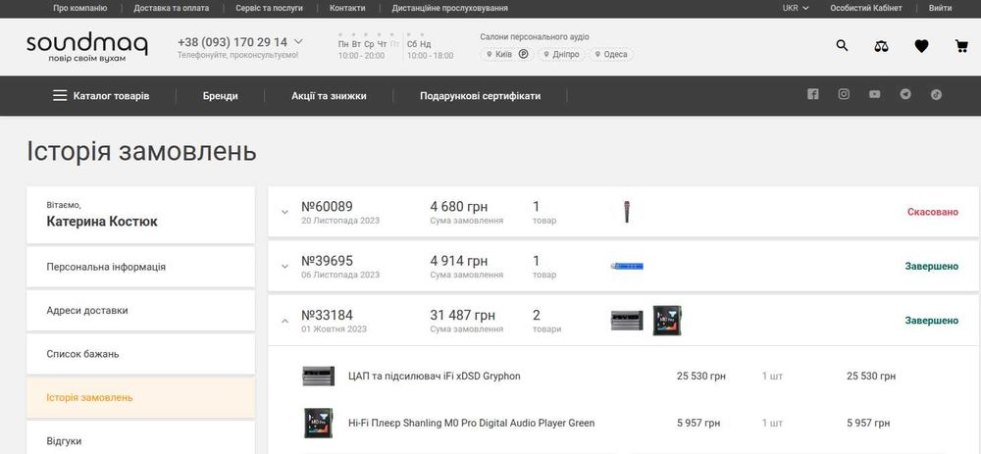The image size is (981, 454).
Task: Click the microphone thumbnail in order №60089
Action: [626, 212]
